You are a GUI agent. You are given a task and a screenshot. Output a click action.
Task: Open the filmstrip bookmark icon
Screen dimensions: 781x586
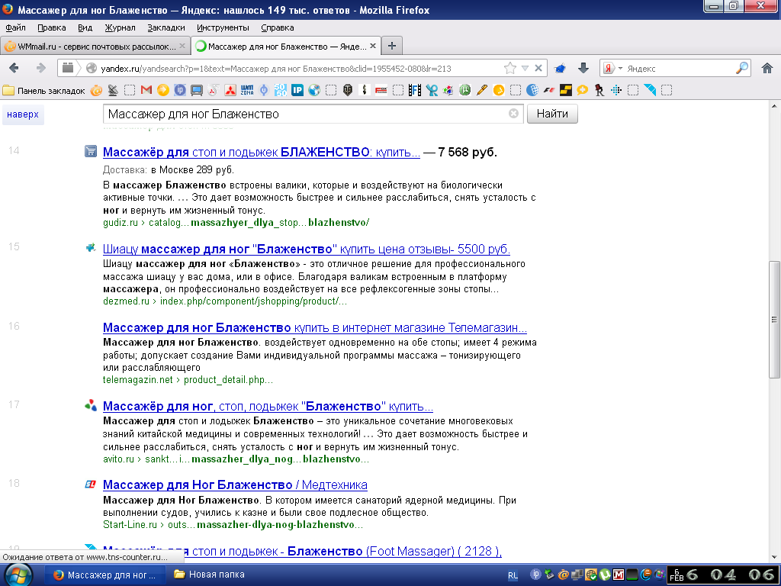pos(414,90)
